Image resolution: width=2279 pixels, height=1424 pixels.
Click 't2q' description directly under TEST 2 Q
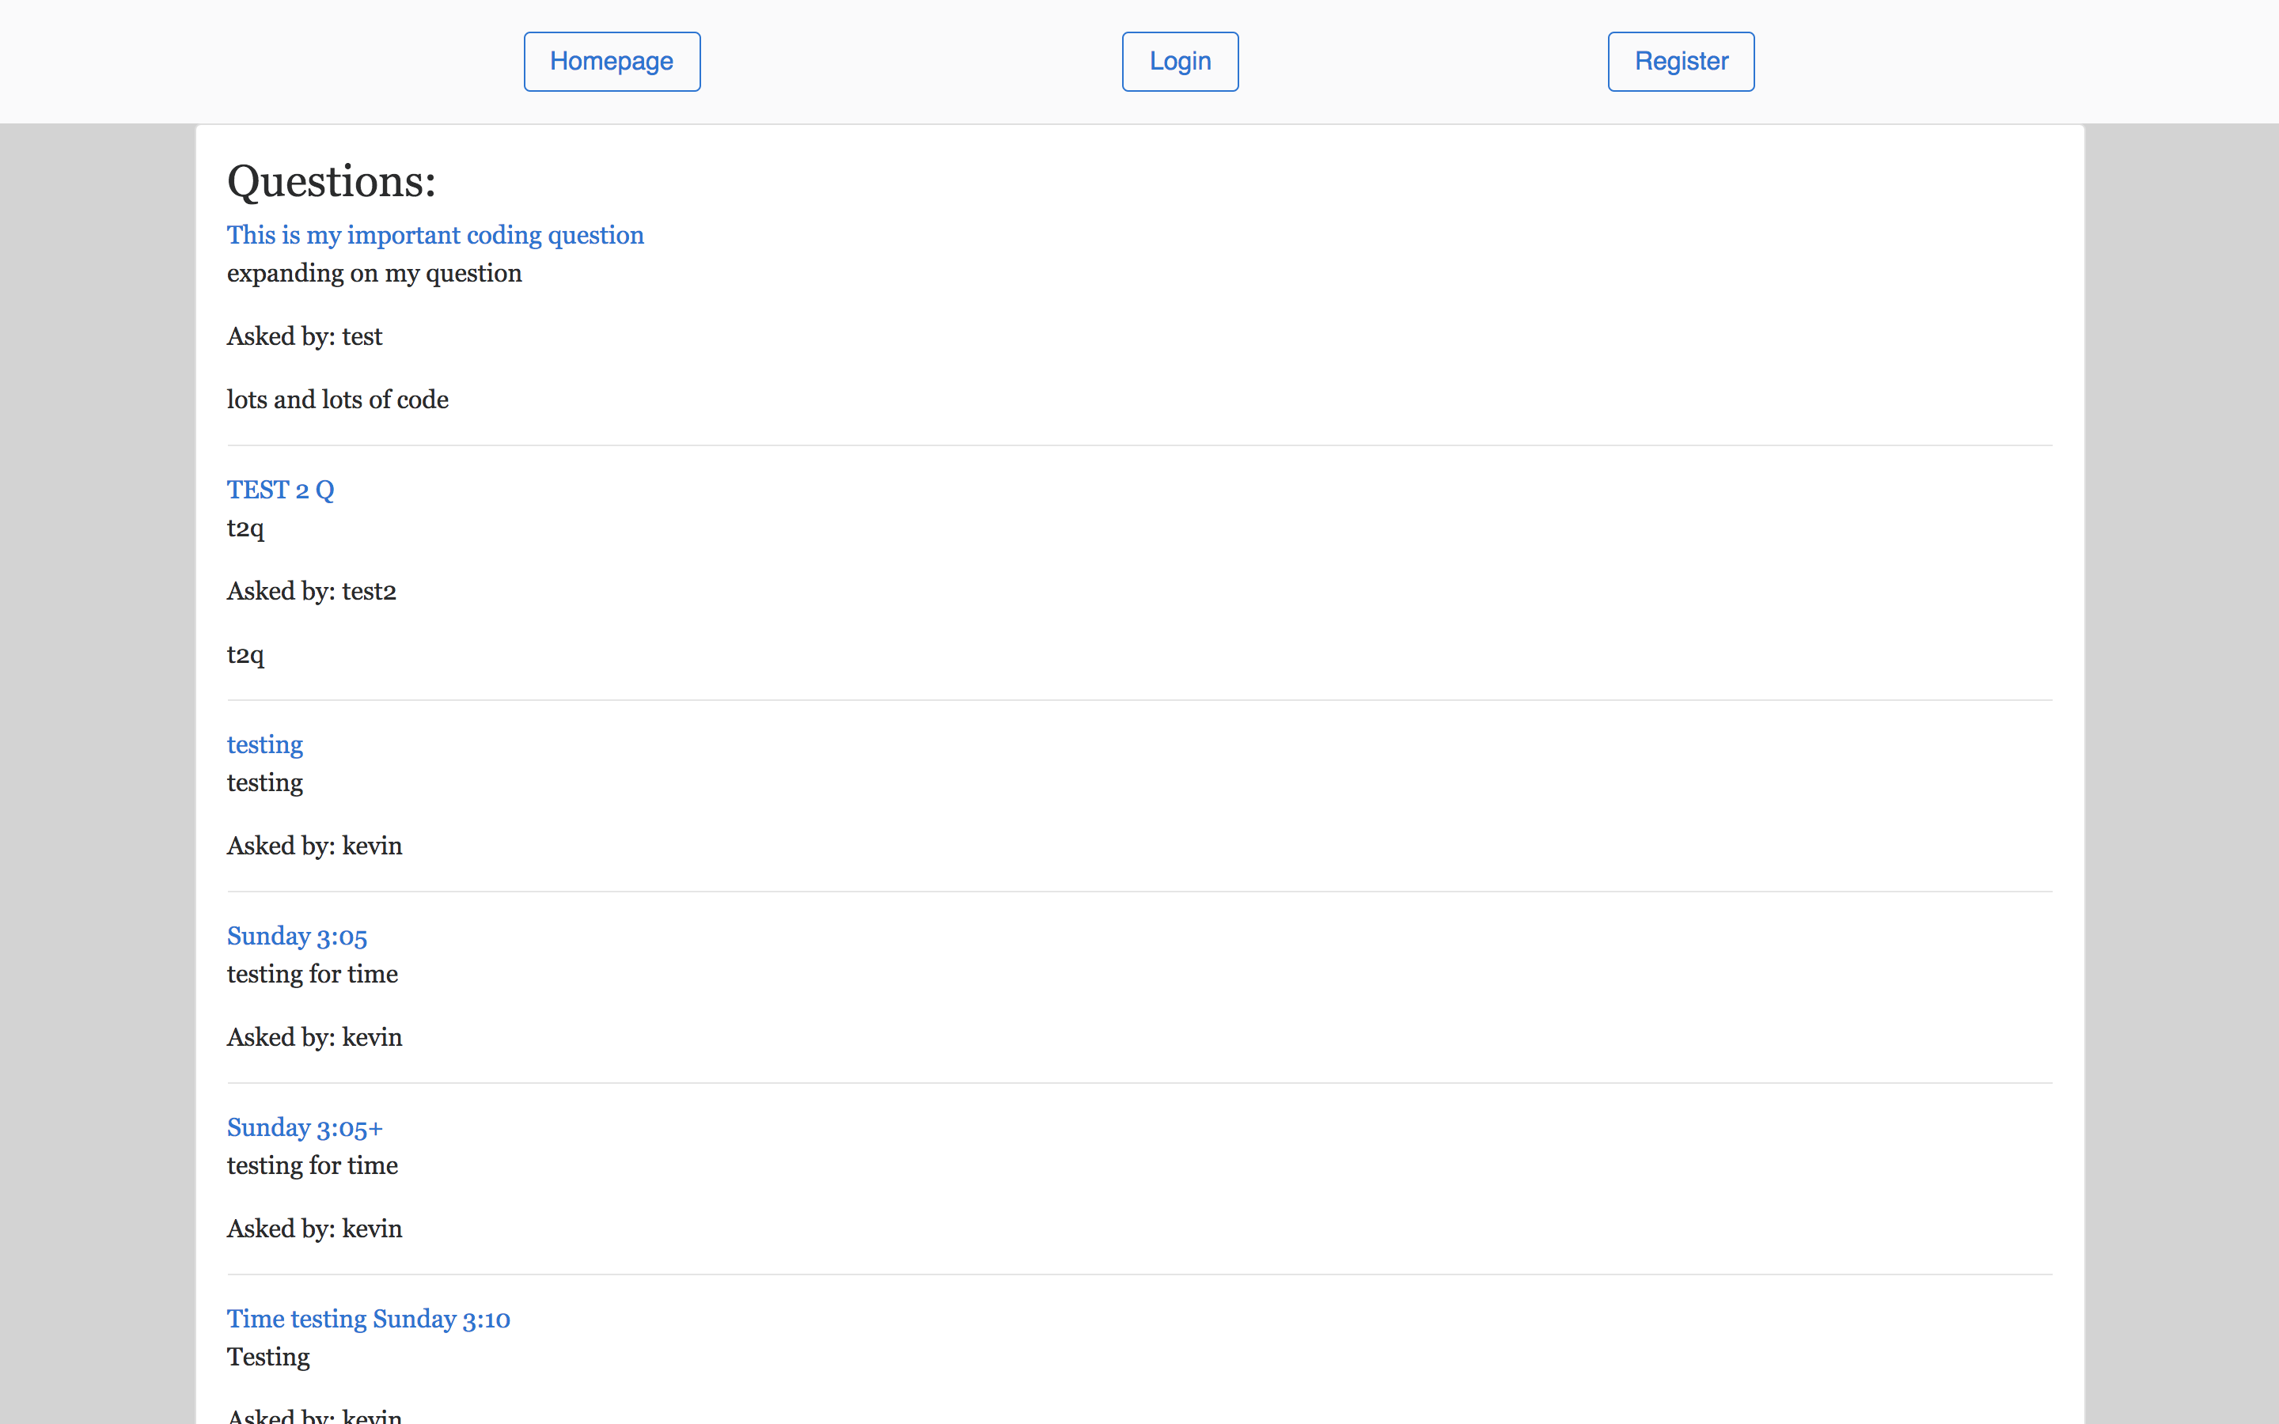click(245, 528)
